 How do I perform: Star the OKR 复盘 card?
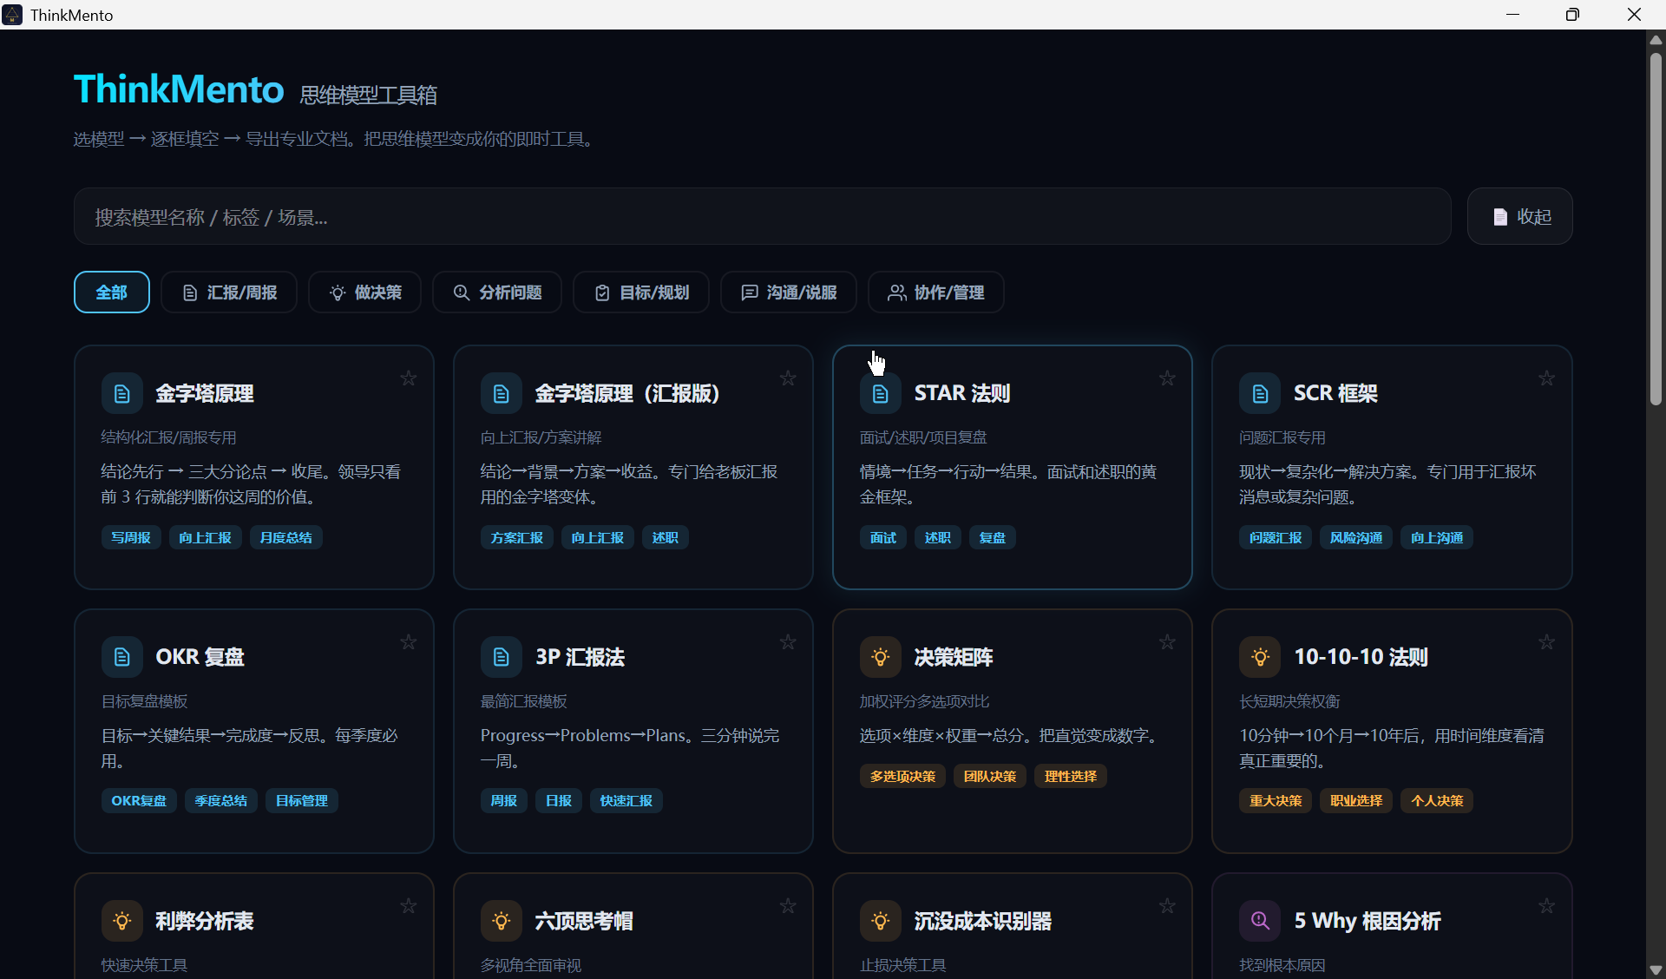click(409, 642)
